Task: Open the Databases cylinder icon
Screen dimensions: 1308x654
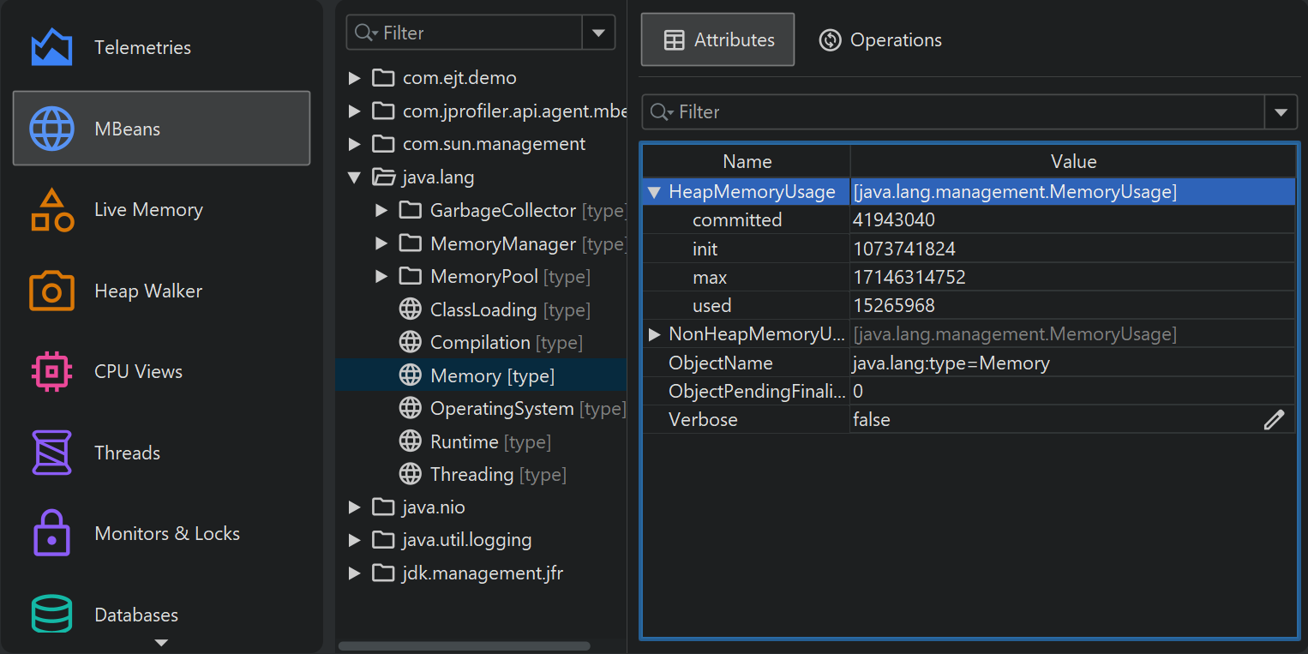Action: tap(51, 615)
